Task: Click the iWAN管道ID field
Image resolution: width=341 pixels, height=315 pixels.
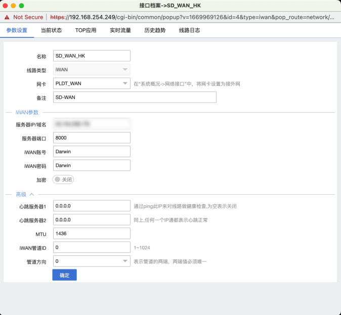Action: 92,247
